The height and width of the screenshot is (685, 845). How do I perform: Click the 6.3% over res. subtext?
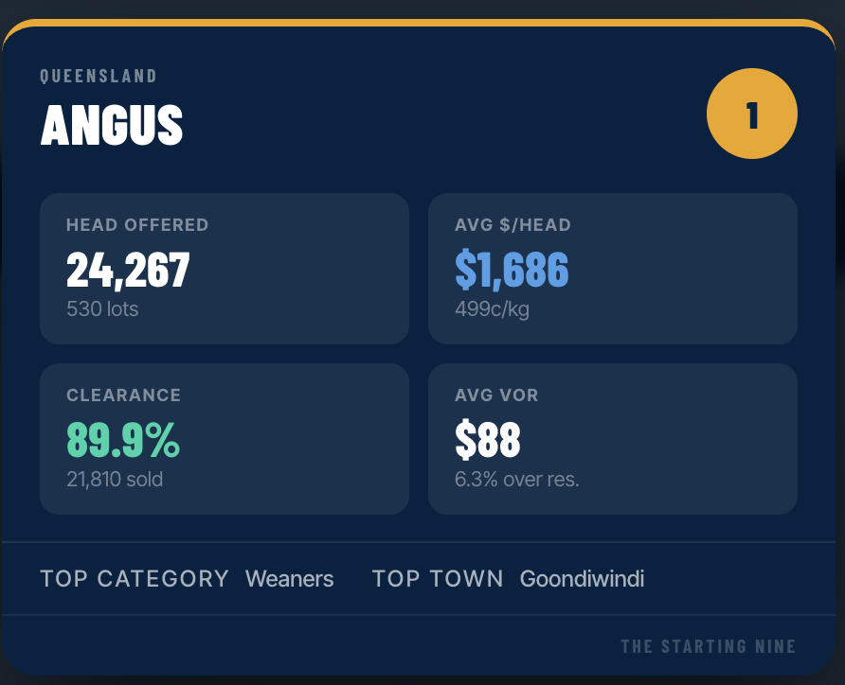tap(516, 480)
